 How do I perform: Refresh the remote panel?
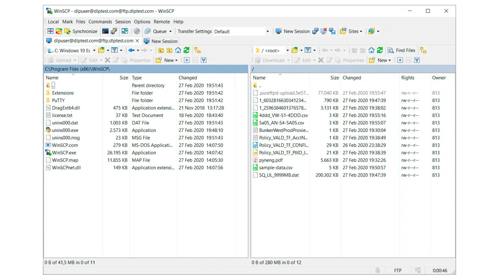[x=380, y=51]
